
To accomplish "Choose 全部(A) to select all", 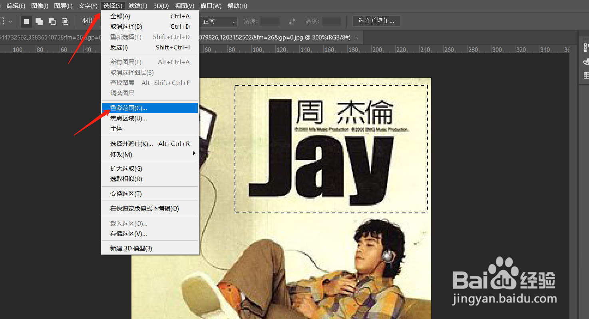I will coord(150,16).
